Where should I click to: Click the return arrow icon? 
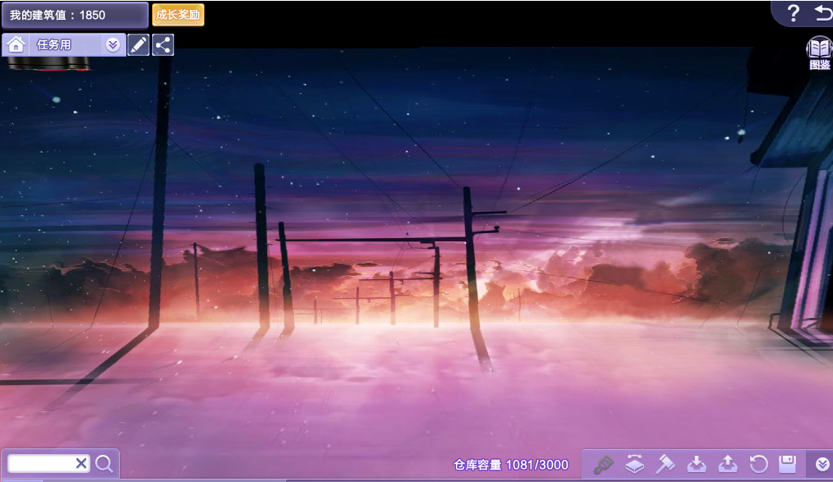tap(823, 13)
